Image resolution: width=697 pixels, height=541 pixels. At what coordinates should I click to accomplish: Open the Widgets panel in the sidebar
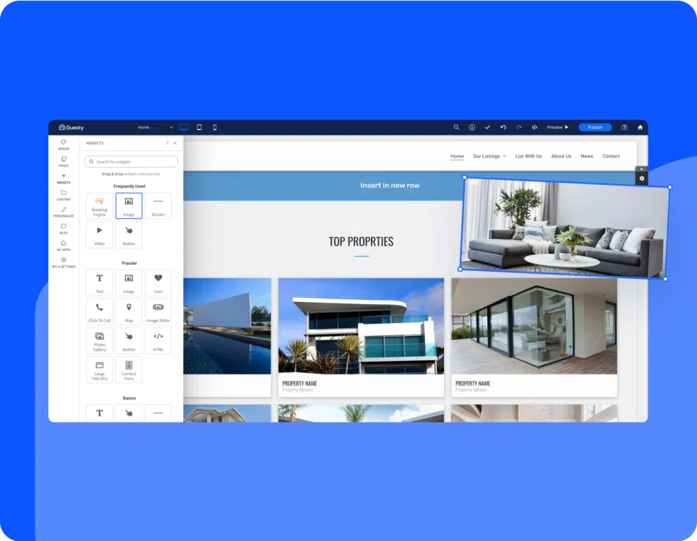(64, 178)
